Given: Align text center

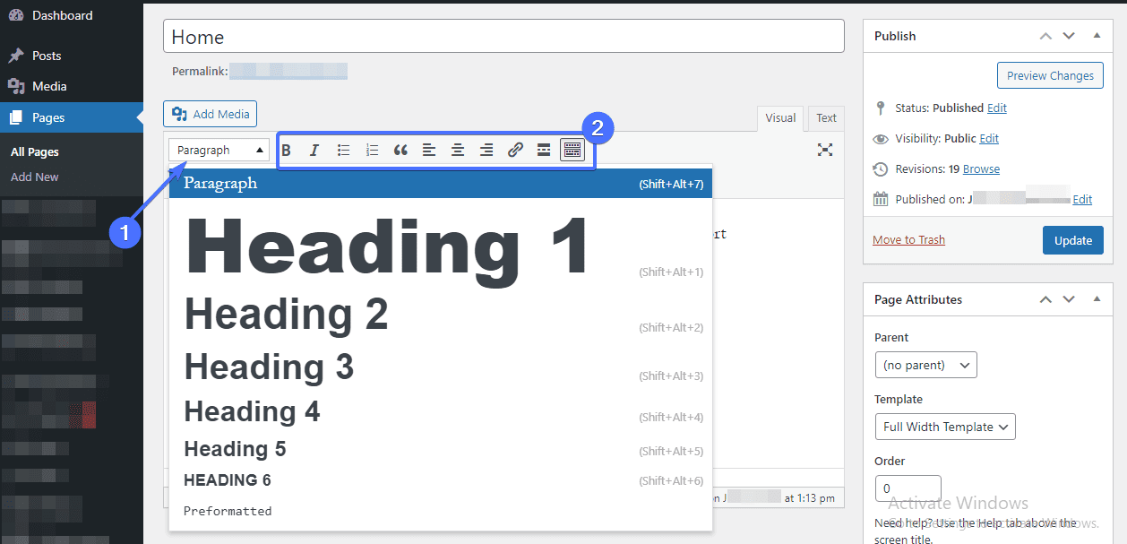Looking at the screenshot, I should [x=458, y=150].
